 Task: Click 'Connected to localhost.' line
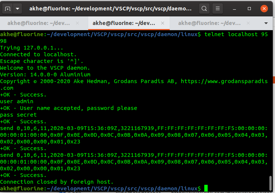tap(38, 54)
